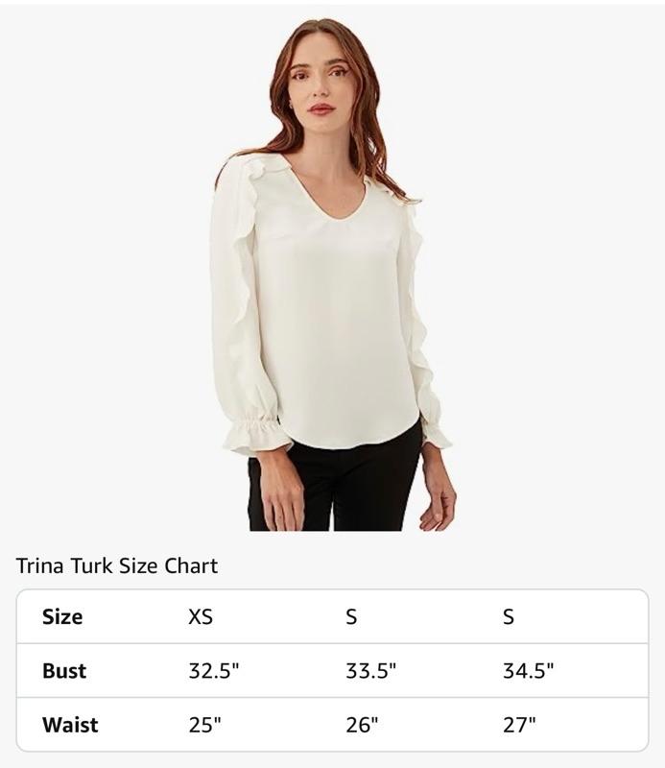665x768 pixels.
Task: Open the white ruffle blouse product photo
Action: [333, 275]
